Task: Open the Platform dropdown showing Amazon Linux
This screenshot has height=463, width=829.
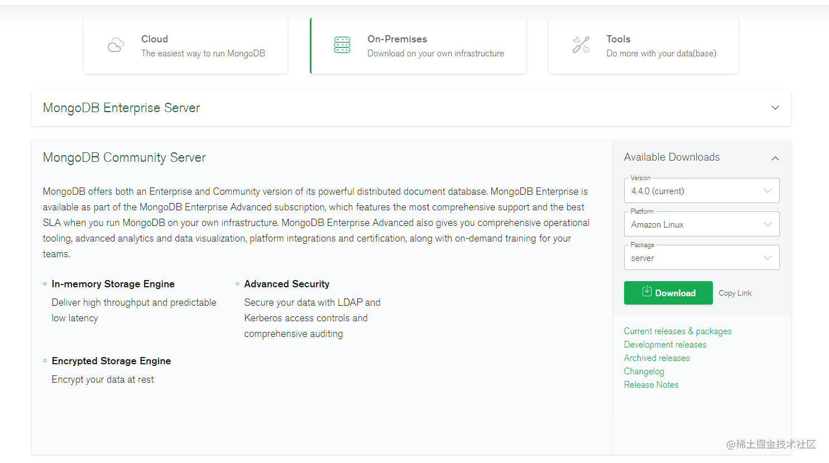Action: 702,224
